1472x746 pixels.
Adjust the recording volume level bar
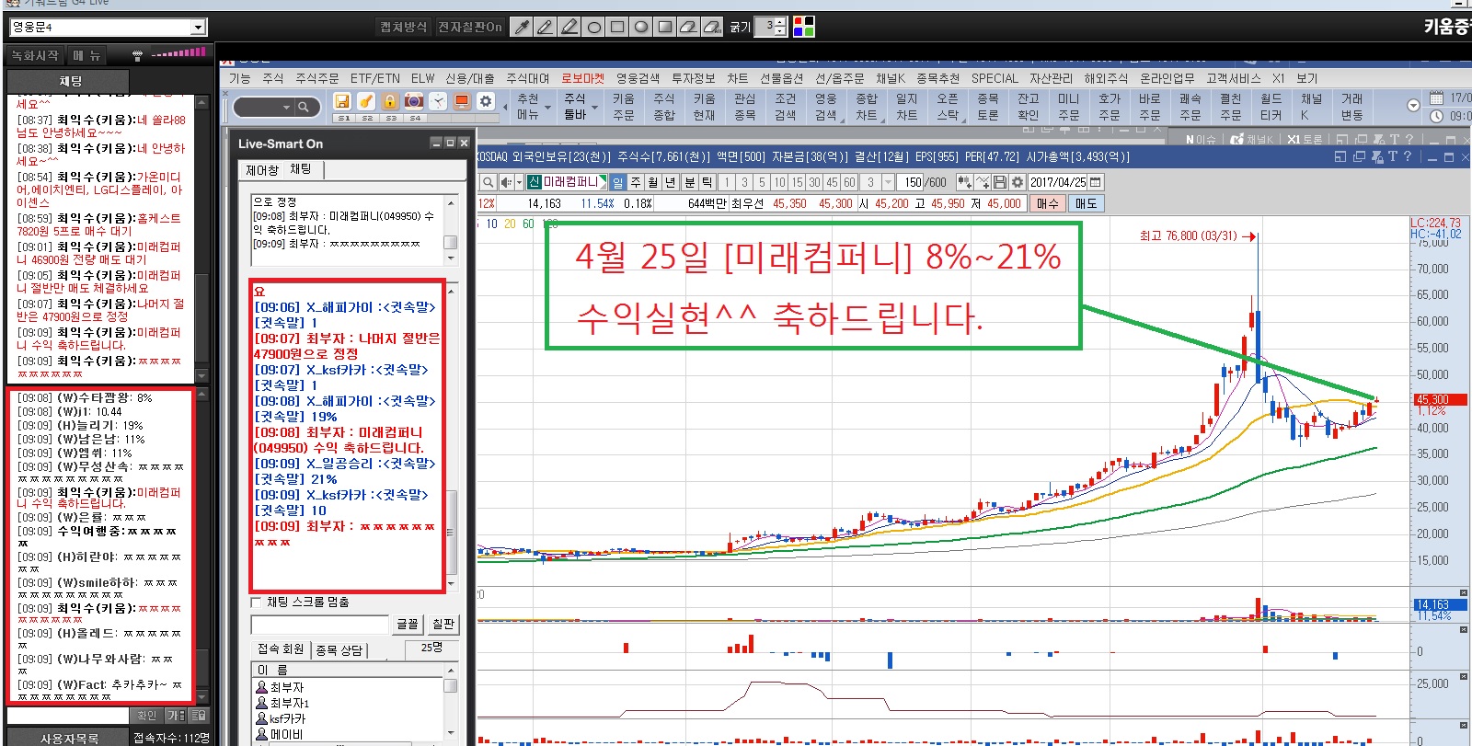(178, 53)
